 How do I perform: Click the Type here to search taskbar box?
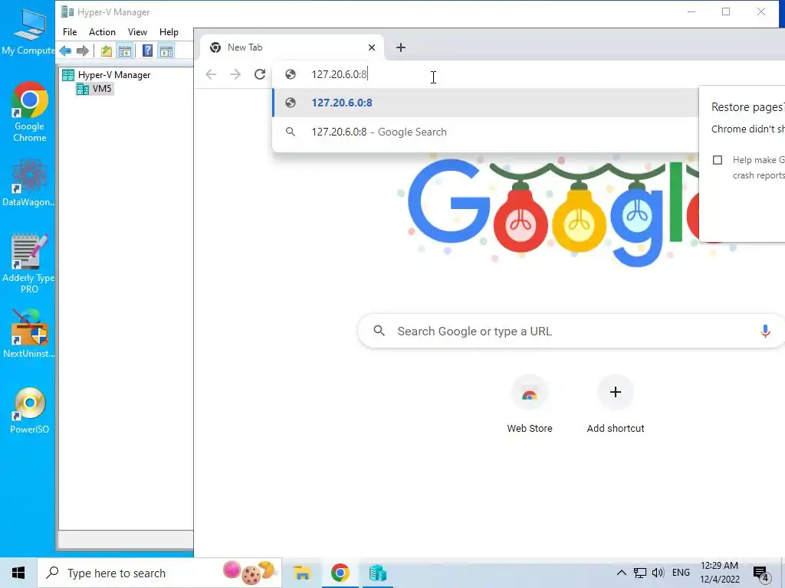tap(159, 573)
